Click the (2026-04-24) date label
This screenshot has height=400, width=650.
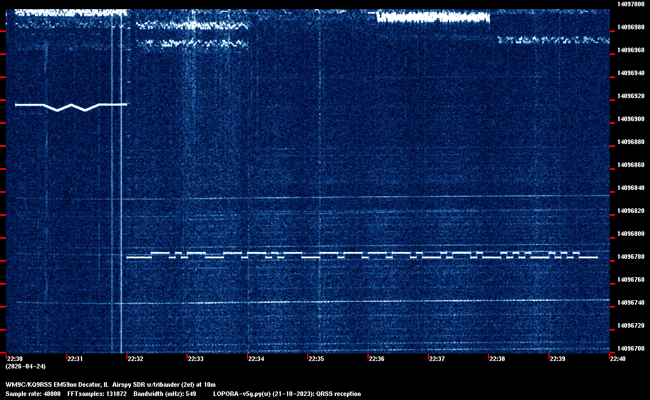pos(25,366)
